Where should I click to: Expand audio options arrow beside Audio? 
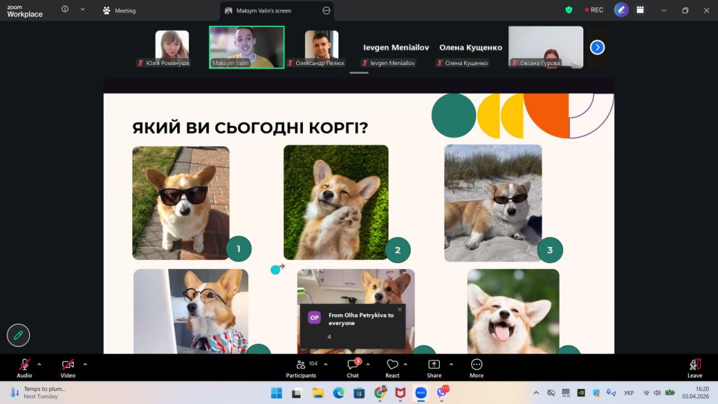(39, 364)
